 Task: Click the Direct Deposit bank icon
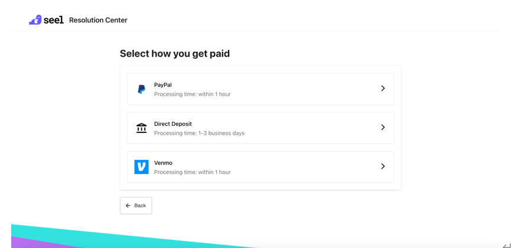[141, 128]
